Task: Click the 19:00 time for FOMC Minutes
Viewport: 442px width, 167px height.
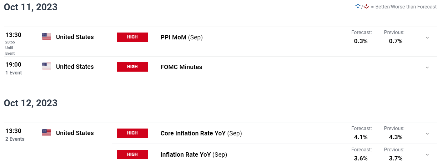Action: [x=13, y=64]
